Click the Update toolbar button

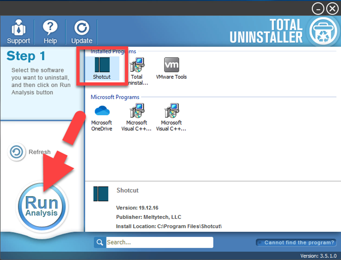coord(82,32)
